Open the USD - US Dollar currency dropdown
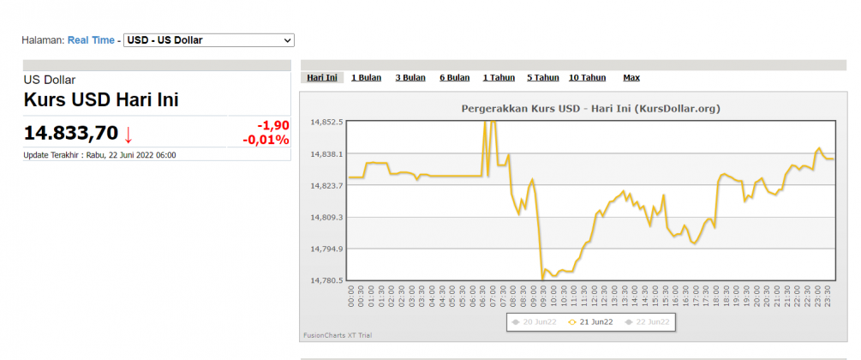 (x=208, y=40)
